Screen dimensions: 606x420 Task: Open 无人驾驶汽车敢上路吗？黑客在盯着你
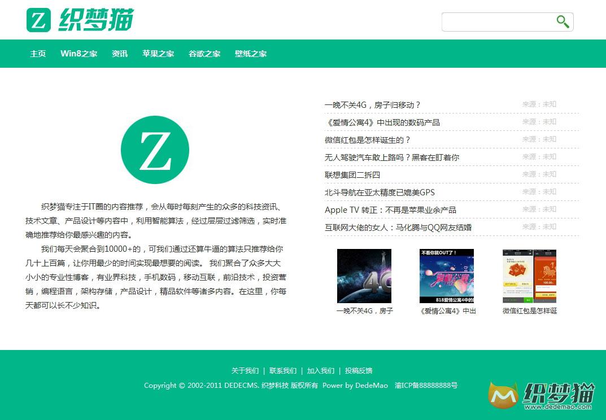point(392,158)
